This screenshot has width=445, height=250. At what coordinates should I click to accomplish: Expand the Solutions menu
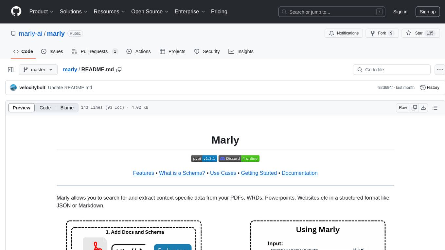click(x=74, y=11)
